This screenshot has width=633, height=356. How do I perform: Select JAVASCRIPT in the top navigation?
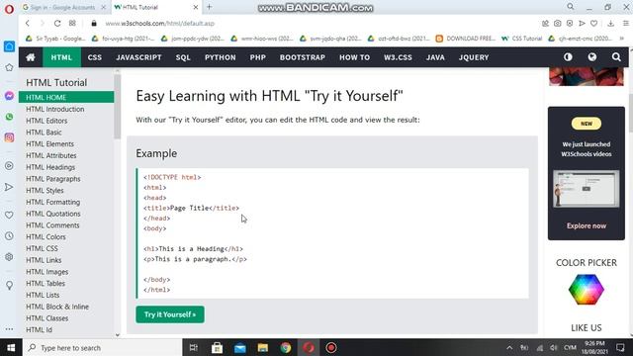(138, 57)
